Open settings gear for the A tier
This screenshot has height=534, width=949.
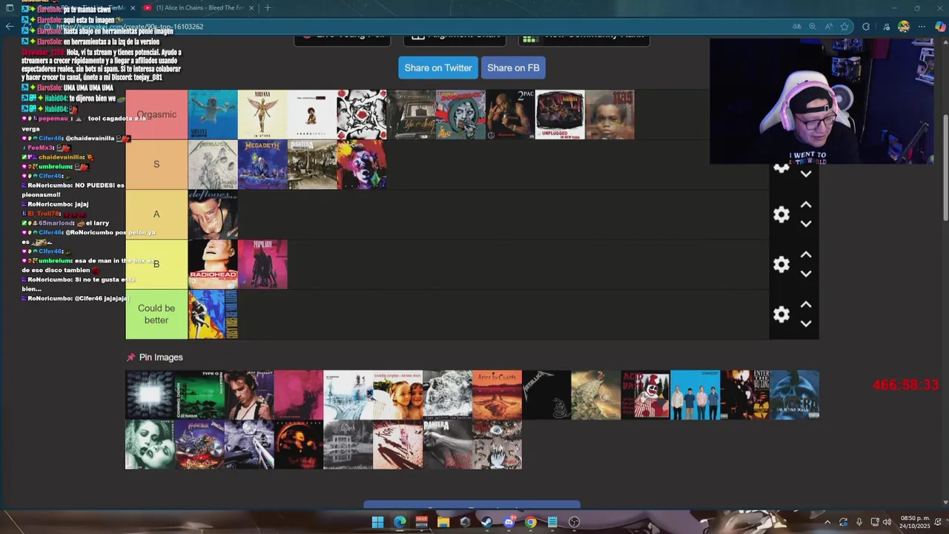tap(781, 214)
